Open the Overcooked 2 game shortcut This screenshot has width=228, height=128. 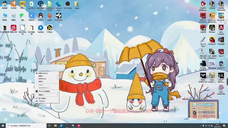[221, 18]
